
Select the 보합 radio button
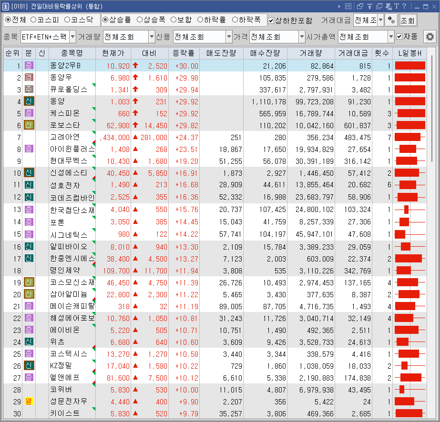(x=174, y=20)
